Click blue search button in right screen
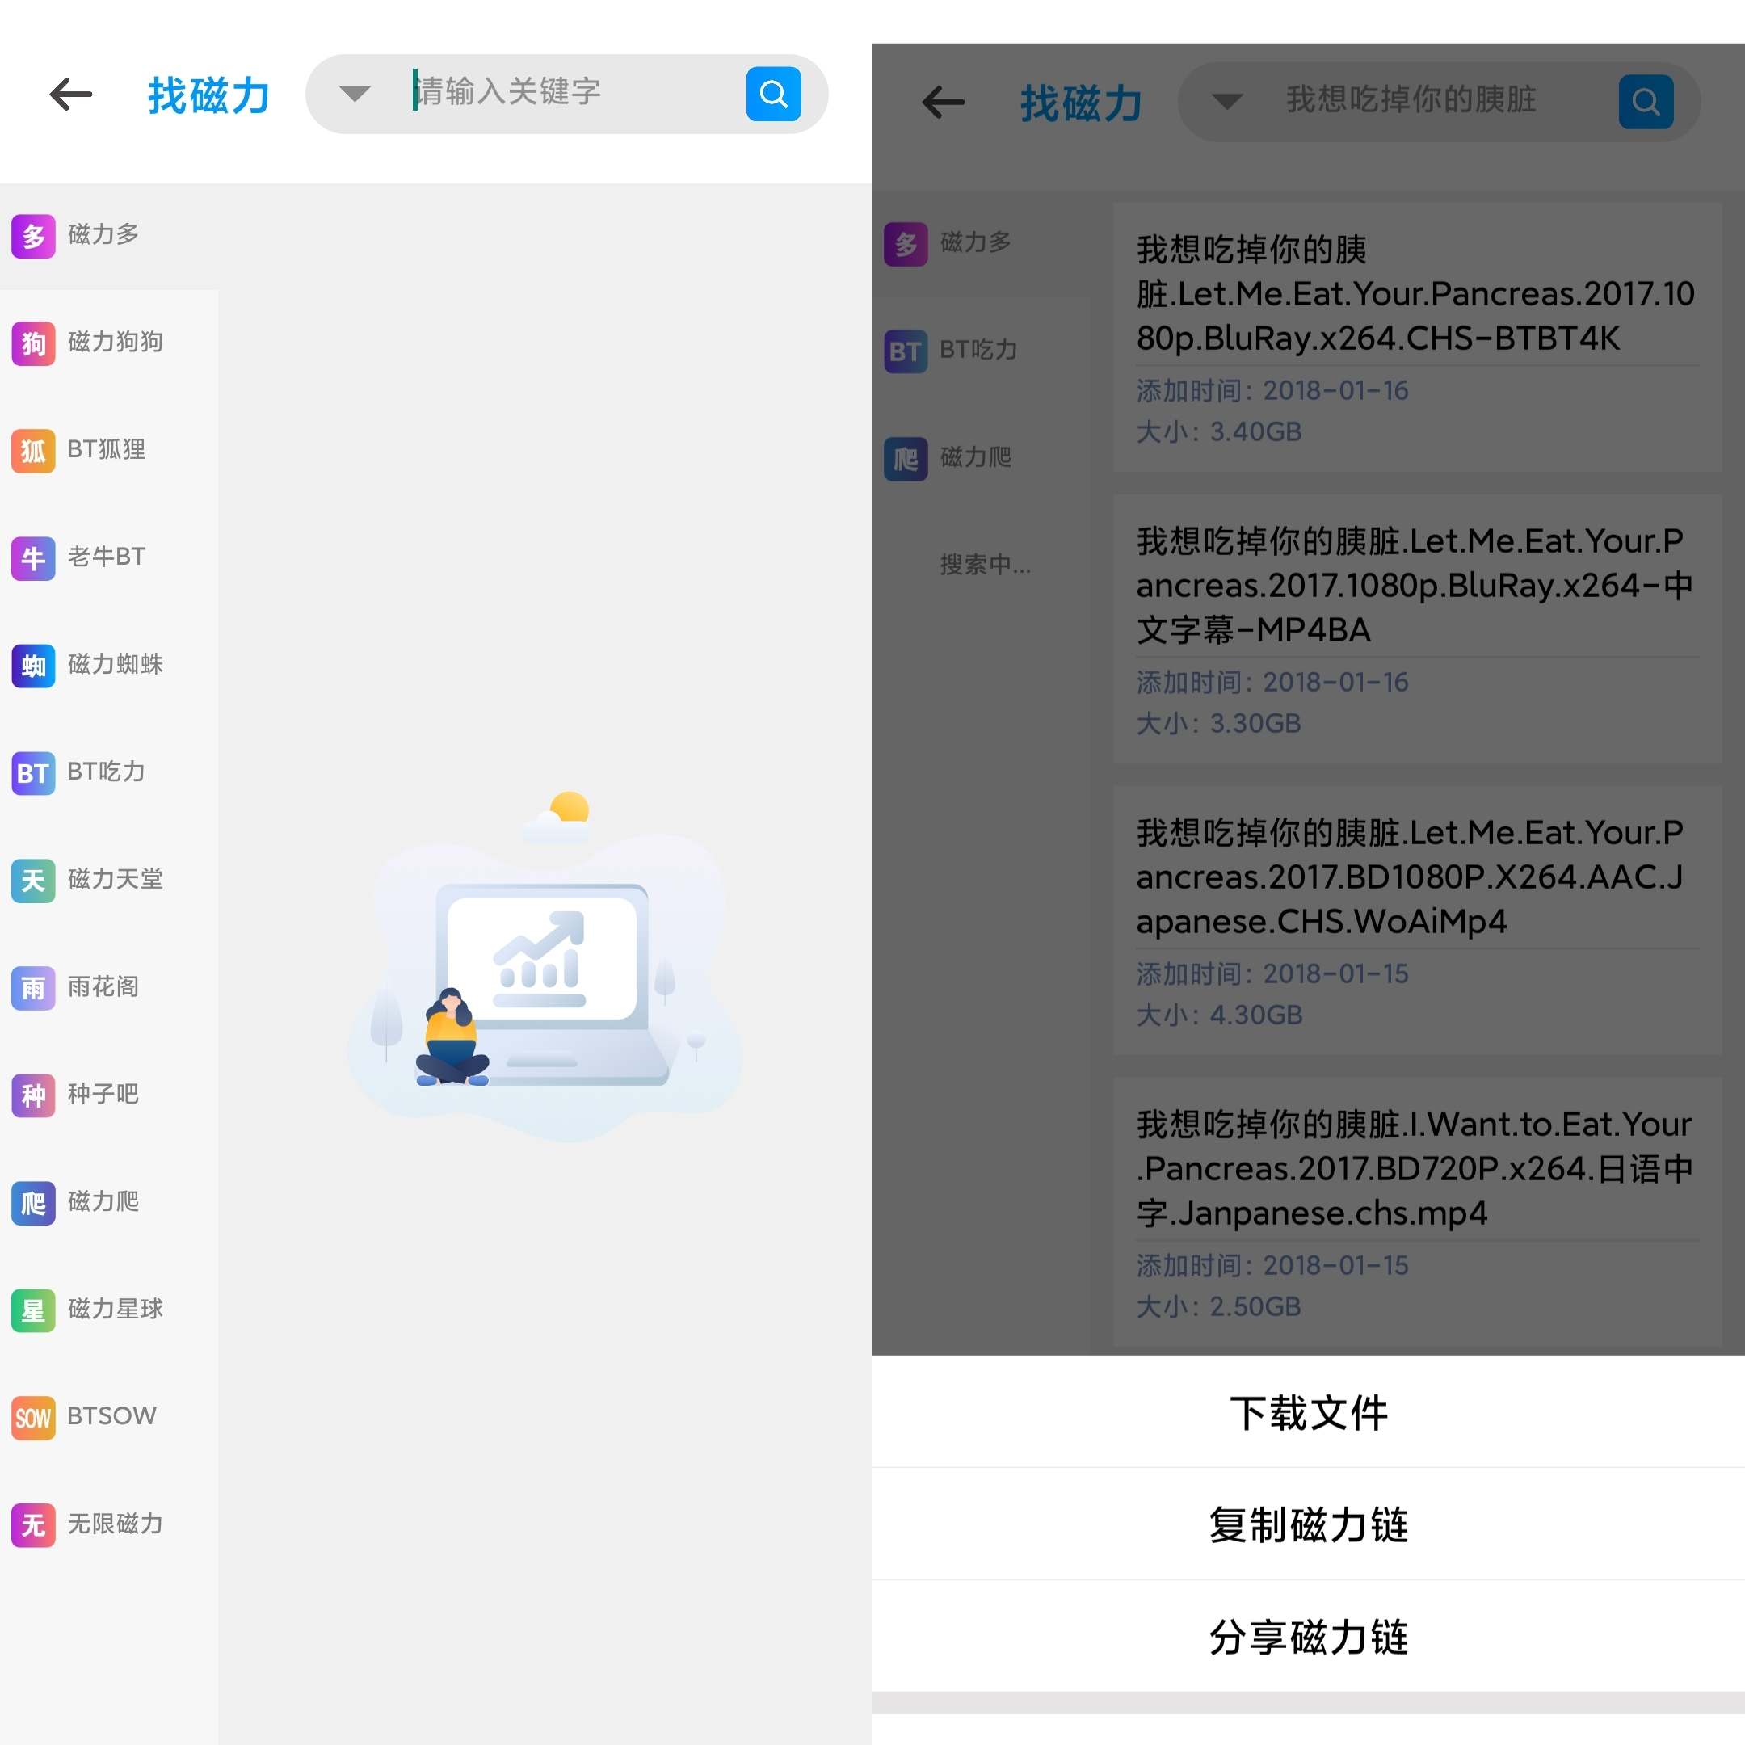1745x1745 pixels. click(1646, 101)
